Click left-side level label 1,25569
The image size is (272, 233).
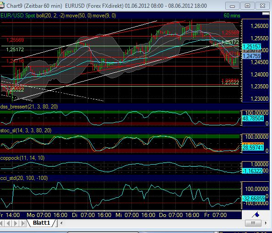tap(15, 40)
